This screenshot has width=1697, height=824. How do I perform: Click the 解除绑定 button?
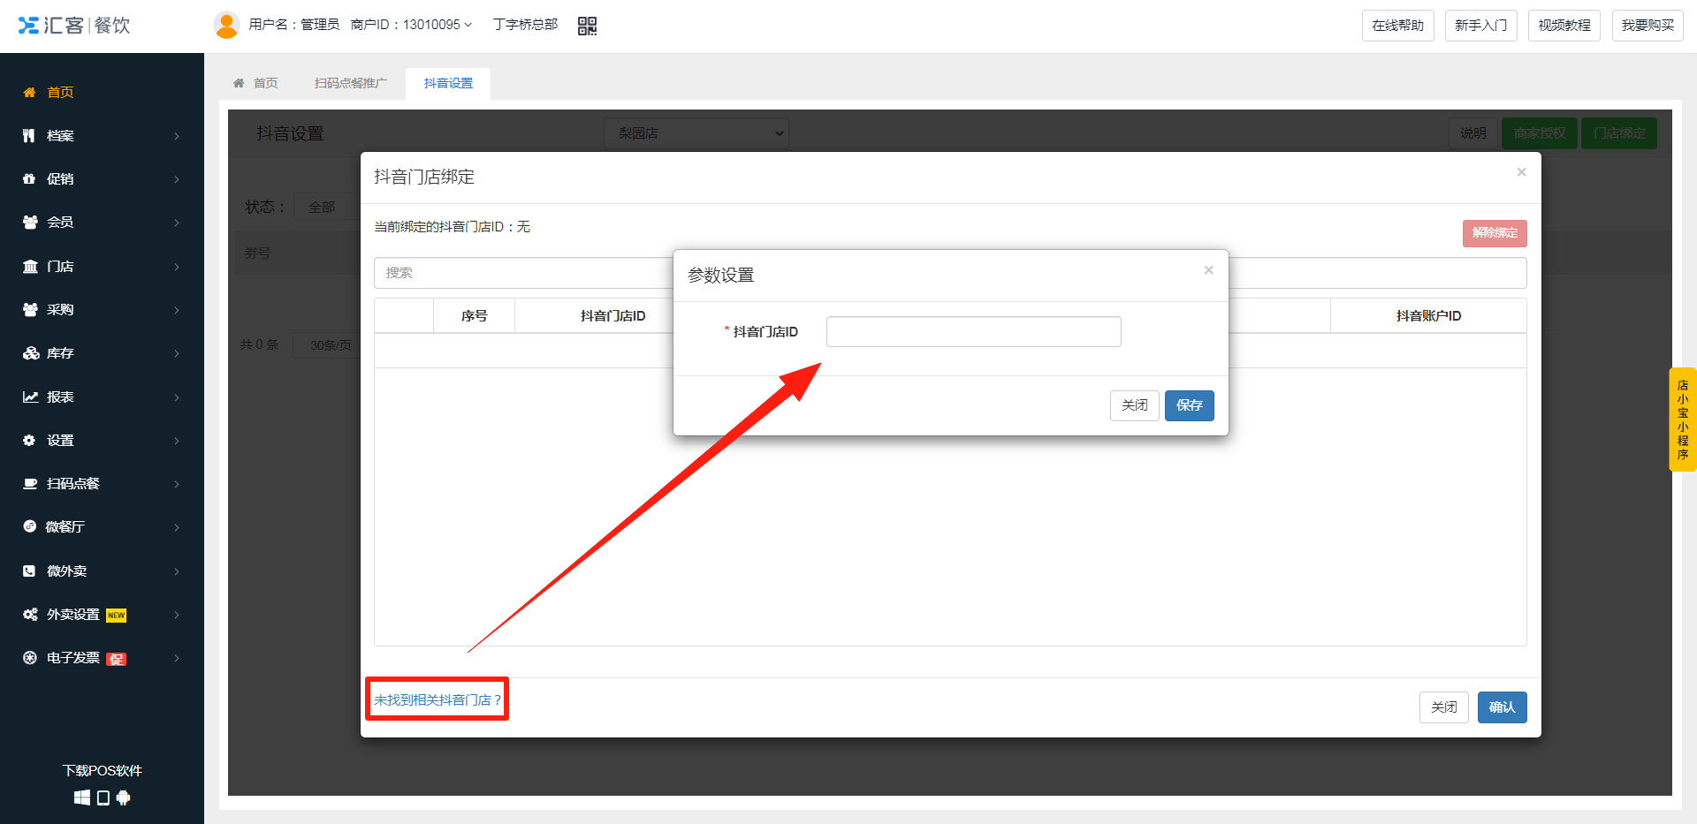1494,233
